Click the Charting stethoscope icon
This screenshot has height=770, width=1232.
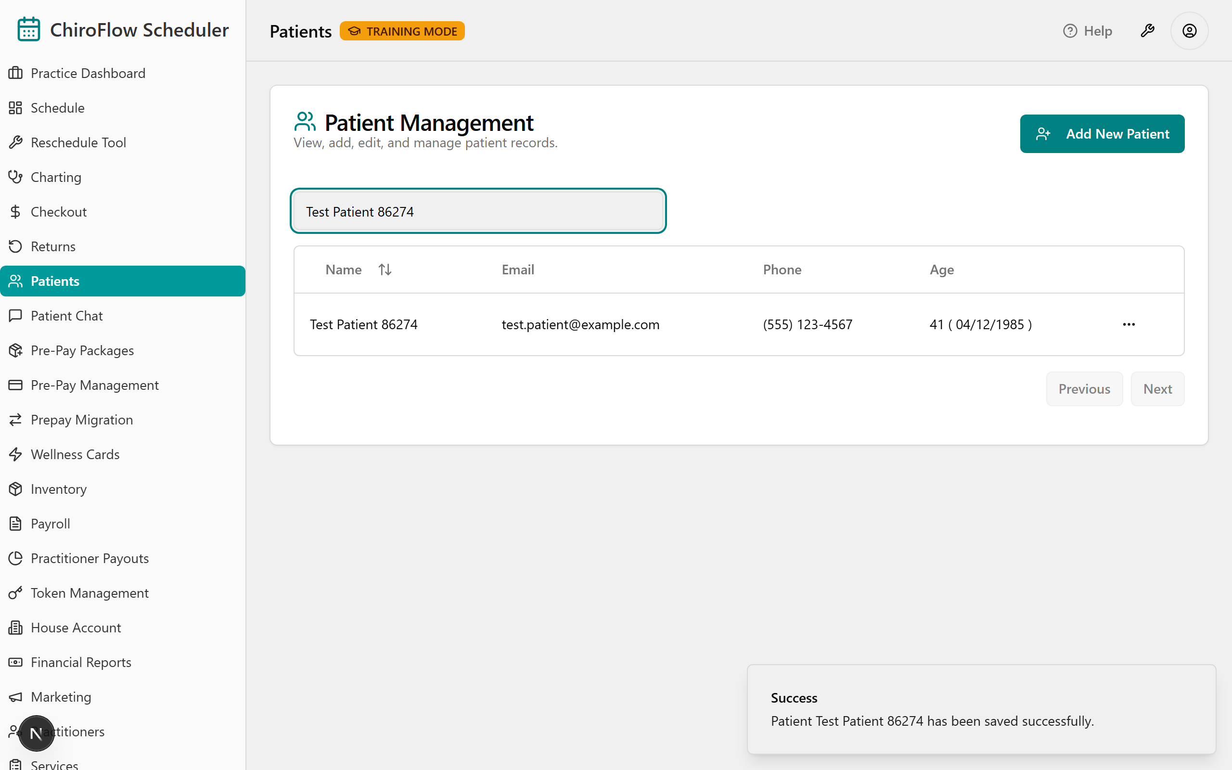pos(15,177)
